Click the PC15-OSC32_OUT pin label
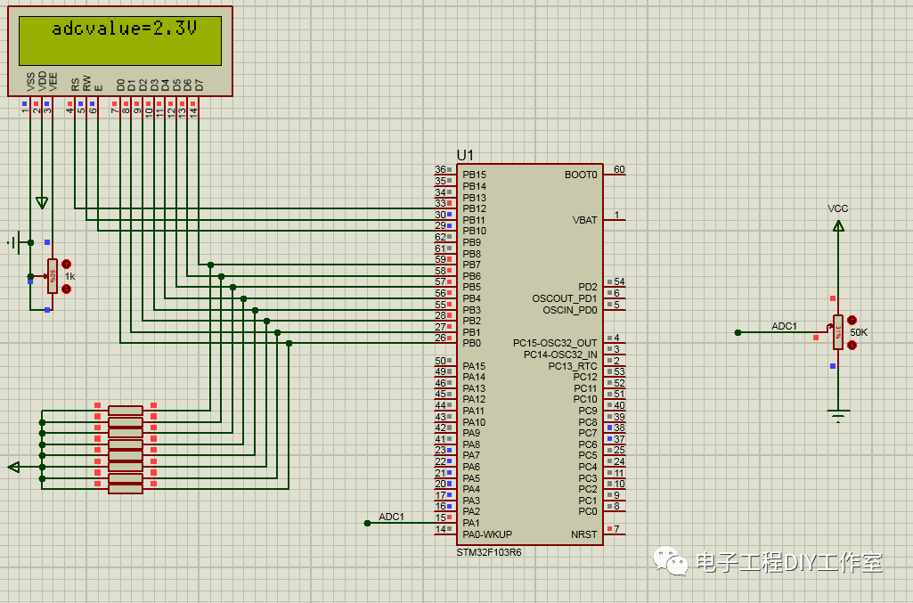 point(555,344)
